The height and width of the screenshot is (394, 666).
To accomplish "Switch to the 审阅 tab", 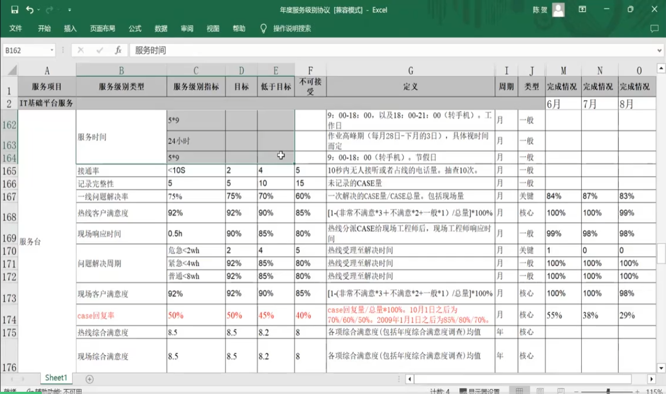I will tap(187, 28).
